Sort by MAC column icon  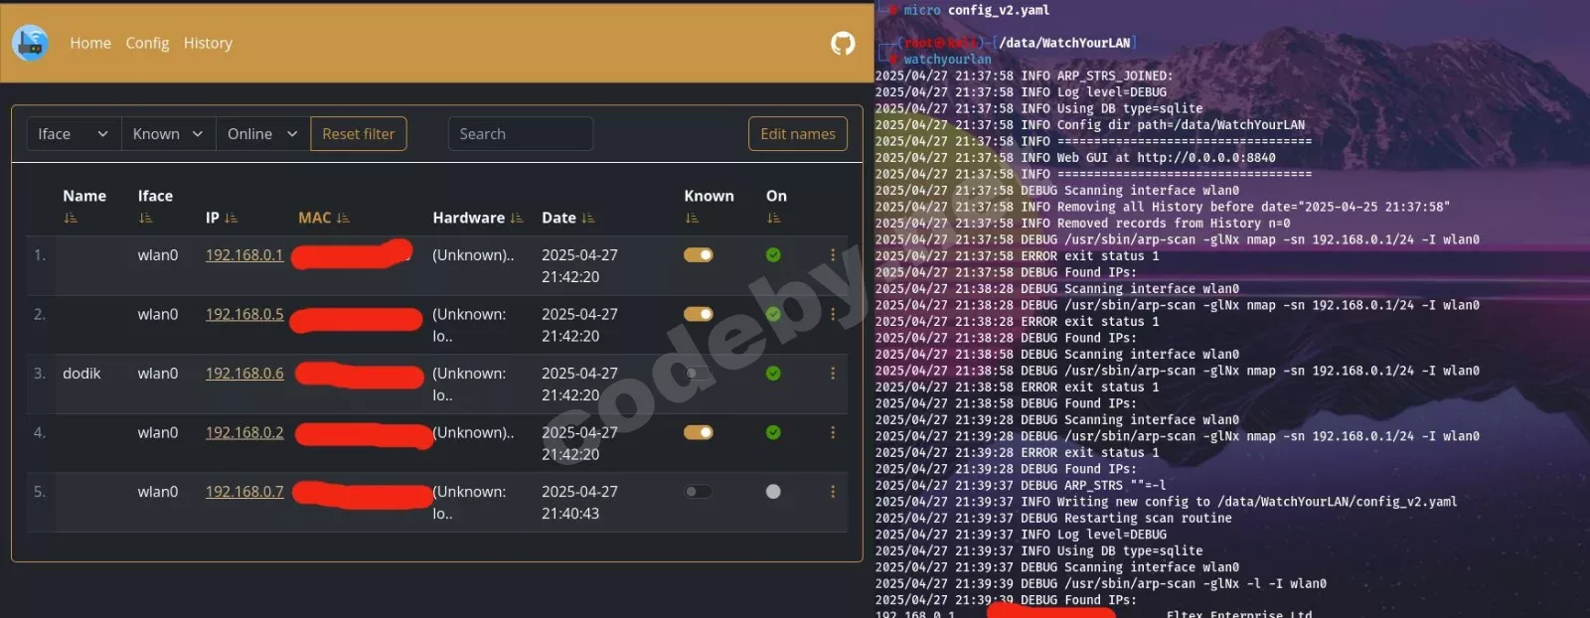tap(343, 218)
